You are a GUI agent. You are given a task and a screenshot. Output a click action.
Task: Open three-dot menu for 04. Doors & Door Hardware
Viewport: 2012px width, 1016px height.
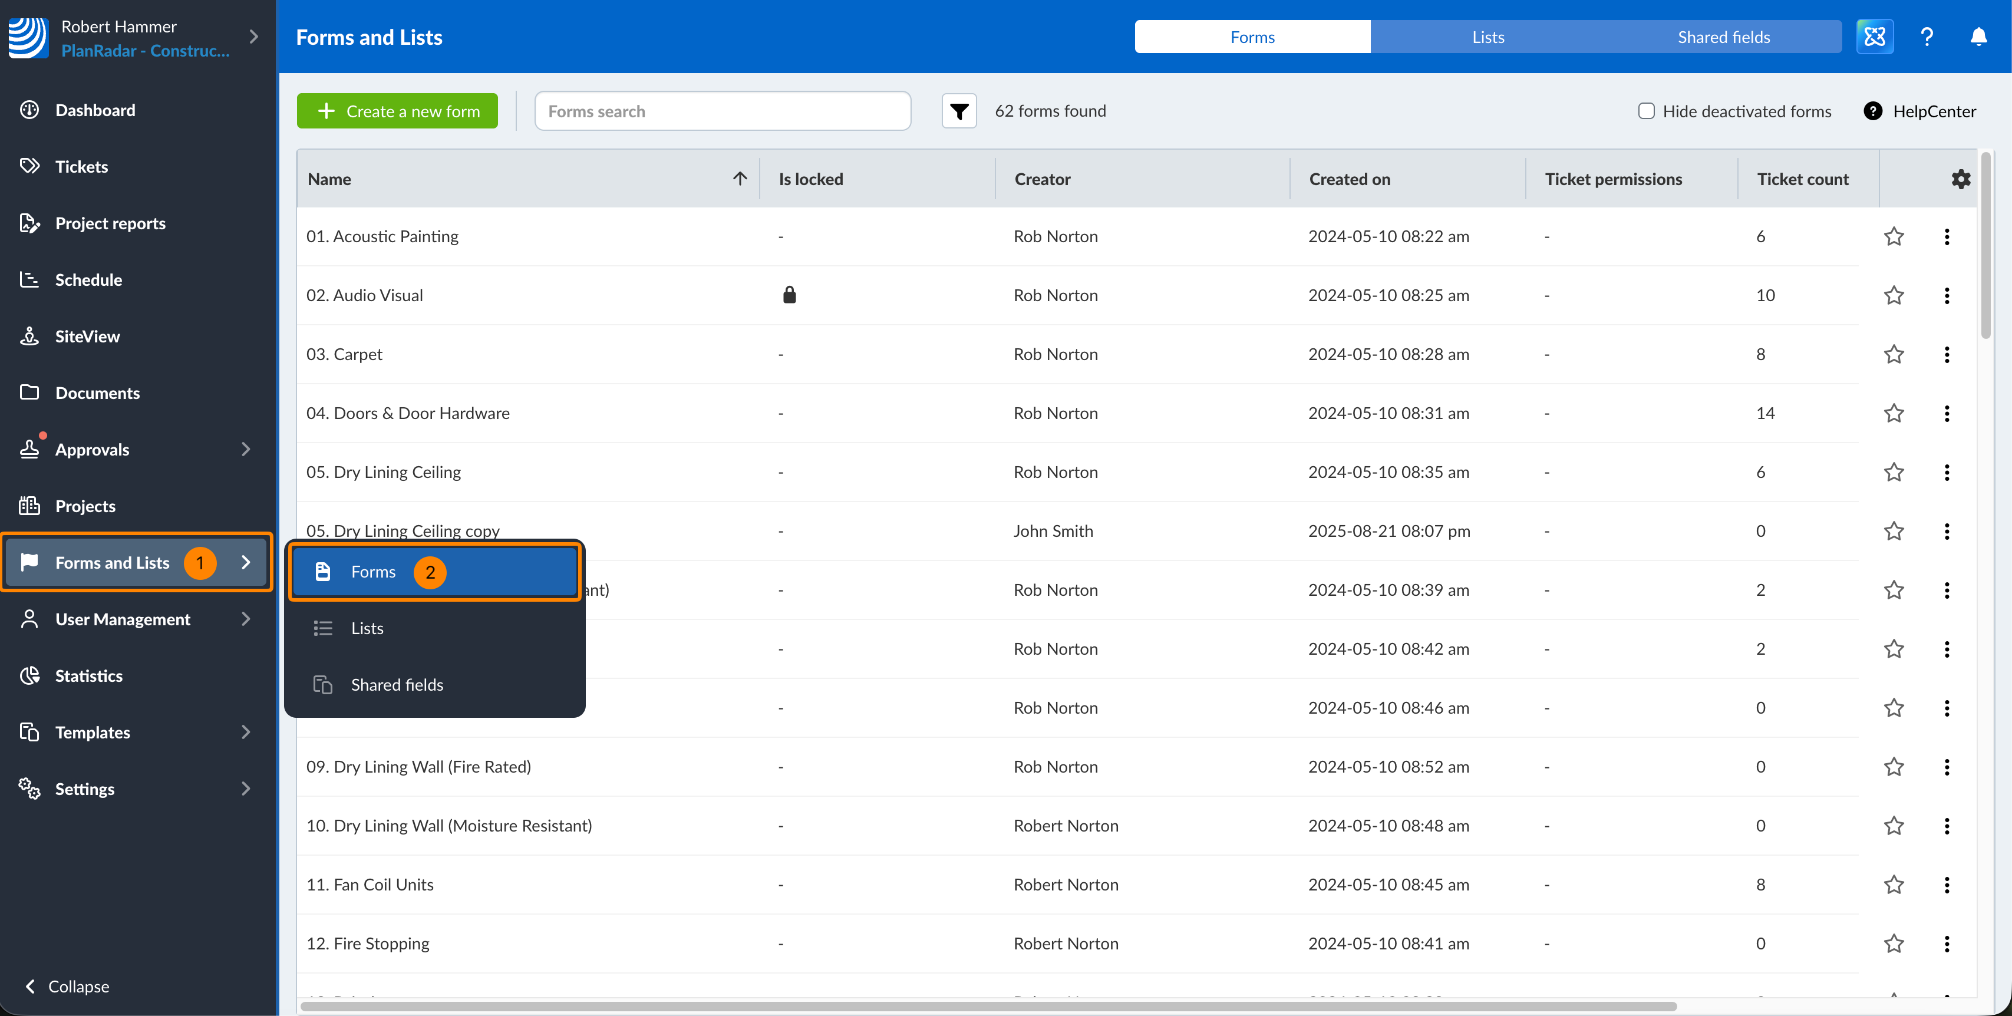click(x=1947, y=413)
